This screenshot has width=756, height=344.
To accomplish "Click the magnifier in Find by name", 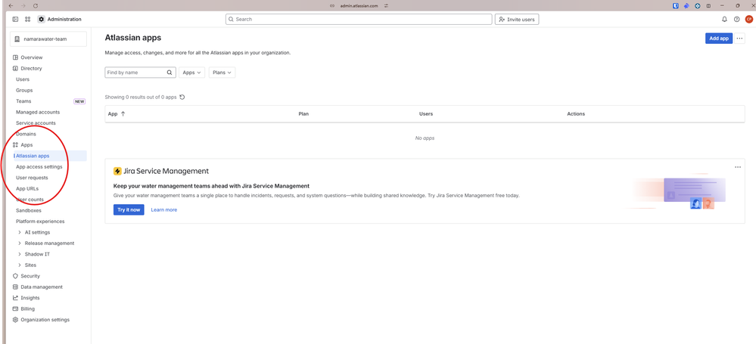I will (x=170, y=73).
